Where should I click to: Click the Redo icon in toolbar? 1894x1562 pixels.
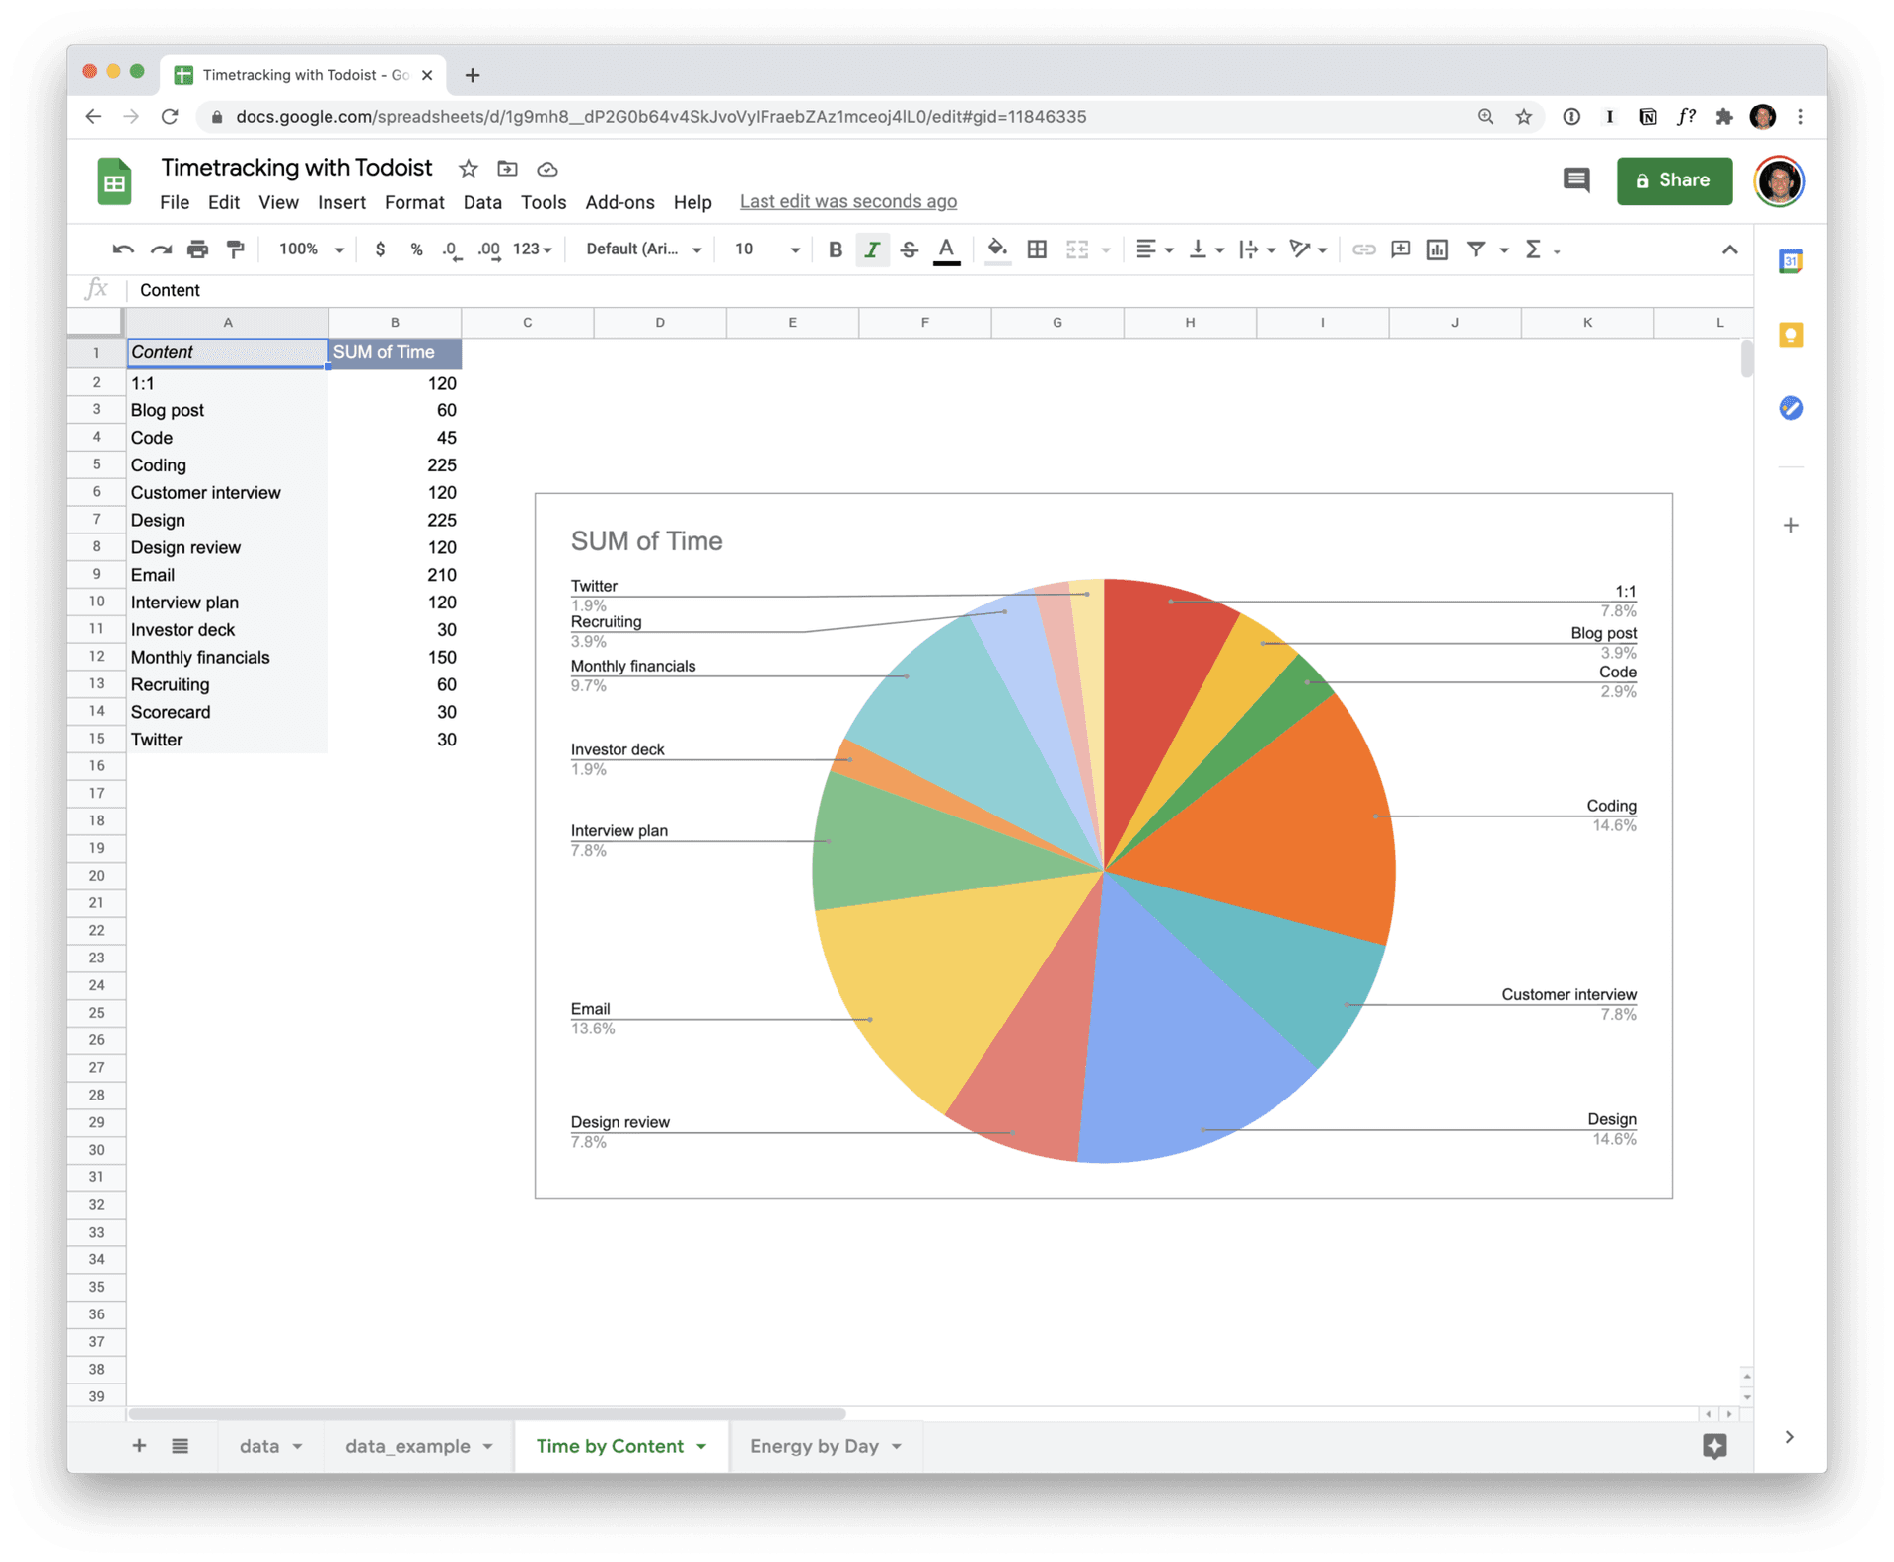(x=161, y=249)
